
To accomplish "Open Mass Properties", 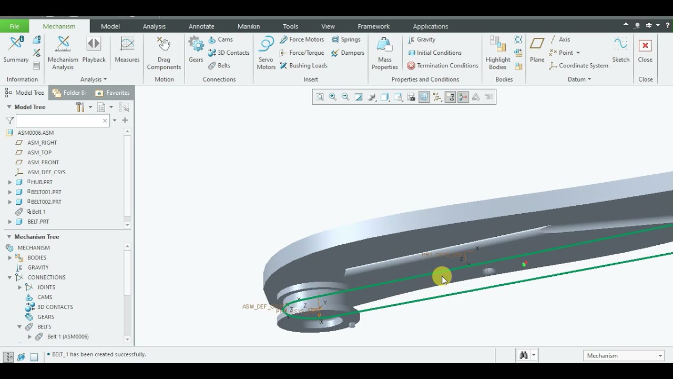I will pyautogui.click(x=384, y=53).
